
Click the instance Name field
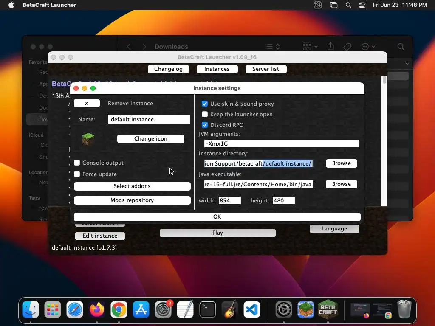(149, 119)
